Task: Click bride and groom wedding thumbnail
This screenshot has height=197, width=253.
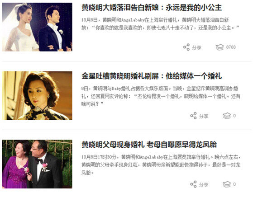Action: [x=37, y=27]
